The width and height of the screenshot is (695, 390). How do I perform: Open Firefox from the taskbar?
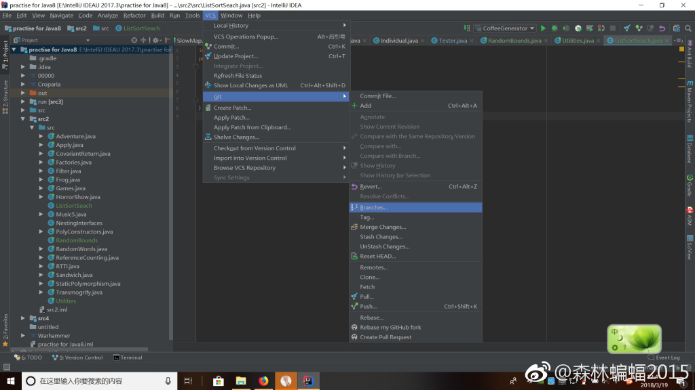[263, 381]
